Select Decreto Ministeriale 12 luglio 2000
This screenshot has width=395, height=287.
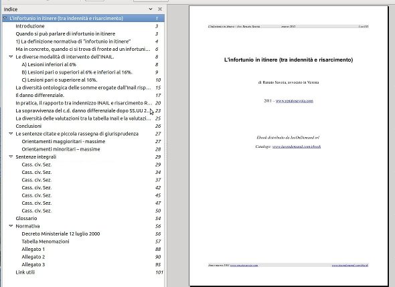[x=61, y=233]
